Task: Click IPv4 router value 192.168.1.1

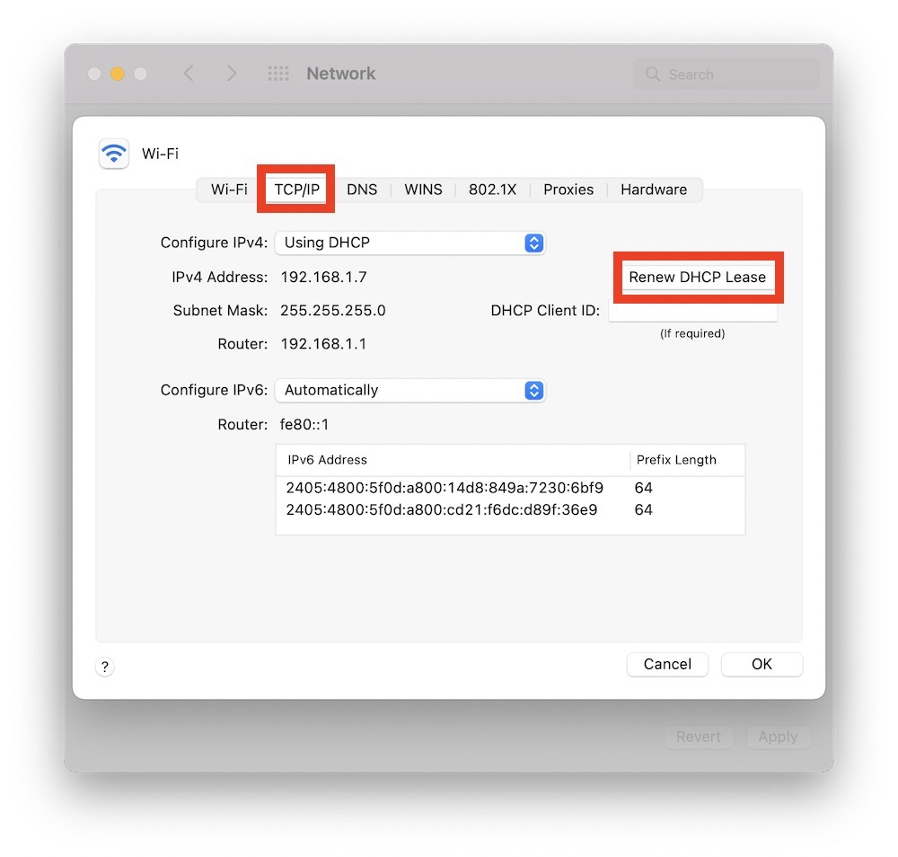Action: [323, 344]
